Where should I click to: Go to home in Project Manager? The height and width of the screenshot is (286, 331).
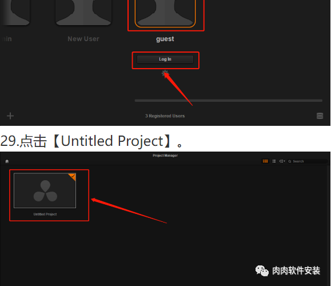pyautogui.click(x=7, y=161)
